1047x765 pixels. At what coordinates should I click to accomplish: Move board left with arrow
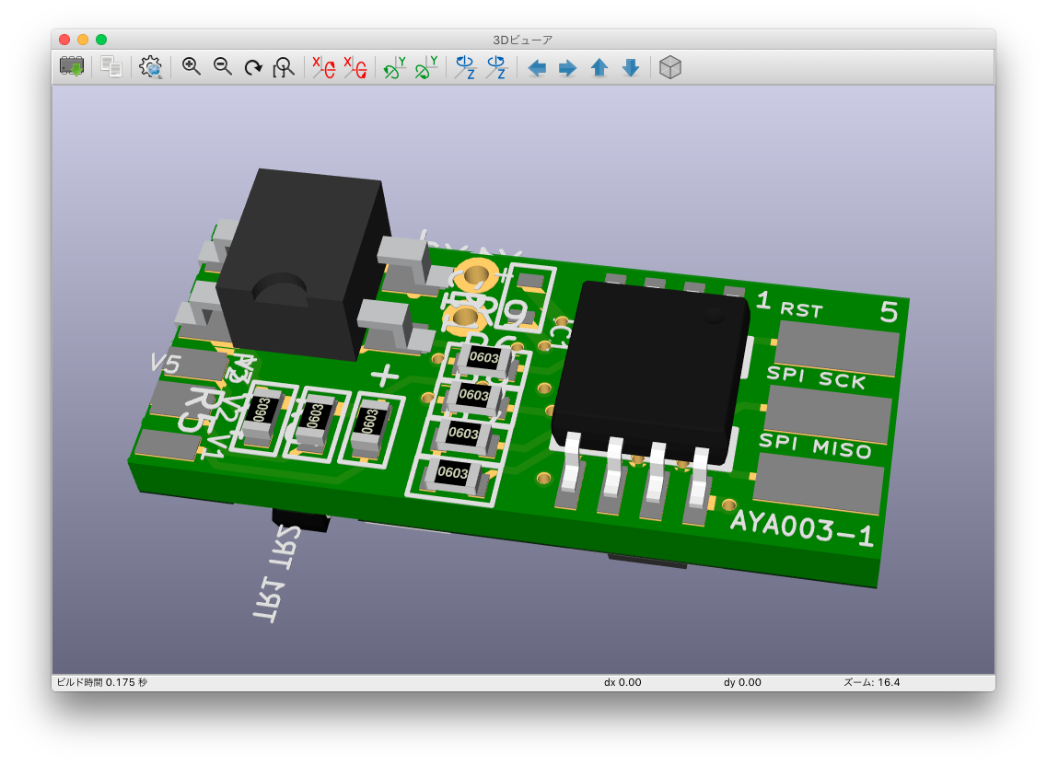pyautogui.click(x=537, y=67)
